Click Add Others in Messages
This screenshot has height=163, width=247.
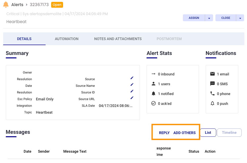[184, 133]
